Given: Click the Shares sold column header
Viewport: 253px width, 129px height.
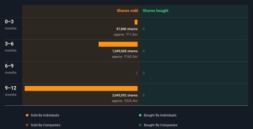Looking at the screenshot, I should click(127, 11).
